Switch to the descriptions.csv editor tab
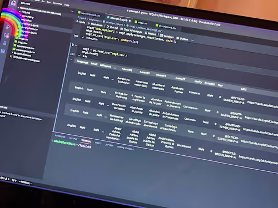278x208 pixels. (166, 27)
